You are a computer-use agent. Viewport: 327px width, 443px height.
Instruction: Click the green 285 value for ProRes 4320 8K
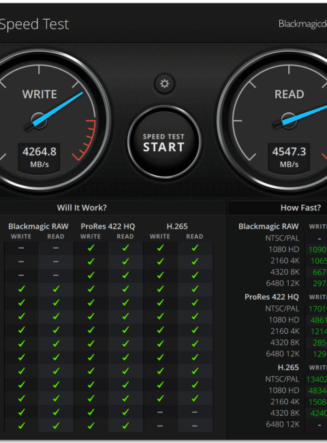320,343
